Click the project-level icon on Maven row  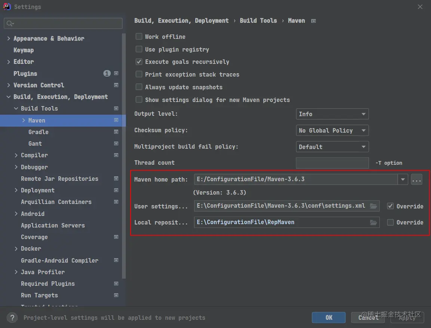tap(116, 120)
